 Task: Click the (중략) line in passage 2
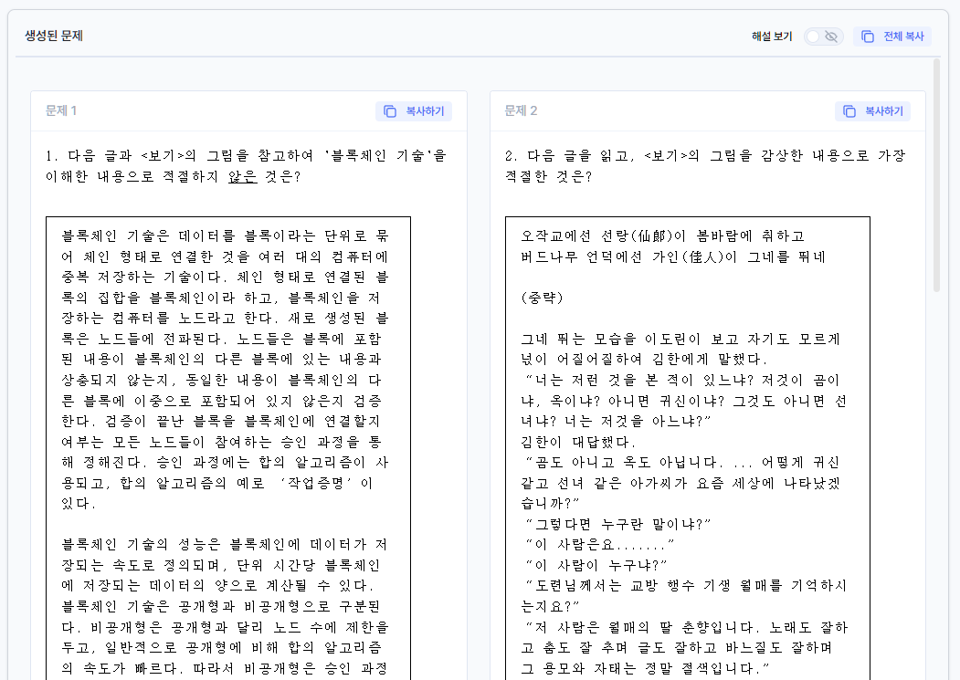(543, 298)
